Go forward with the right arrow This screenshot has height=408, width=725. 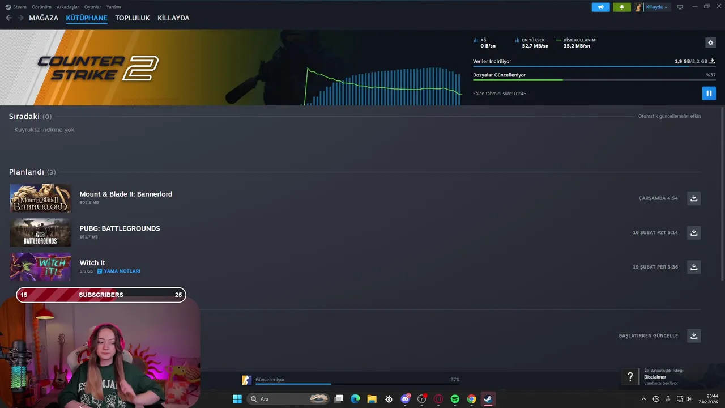click(x=20, y=18)
